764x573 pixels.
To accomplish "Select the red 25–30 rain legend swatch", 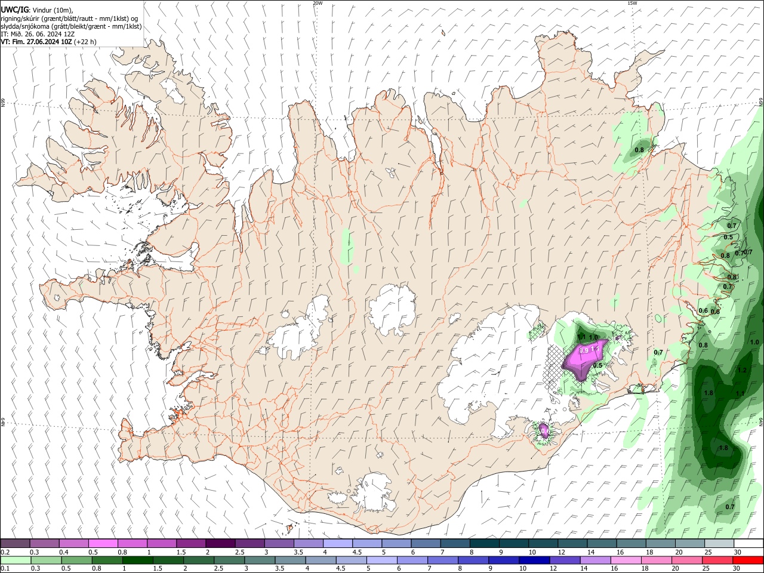I will (x=718, y=560).
